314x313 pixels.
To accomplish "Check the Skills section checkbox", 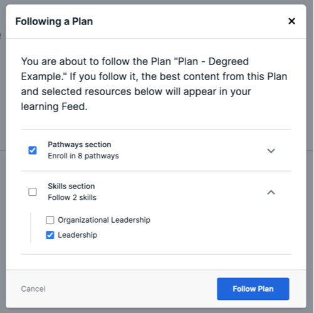I will coord(33,192).
